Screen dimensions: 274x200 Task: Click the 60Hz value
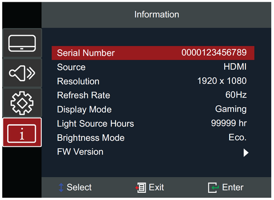point(236,95)
